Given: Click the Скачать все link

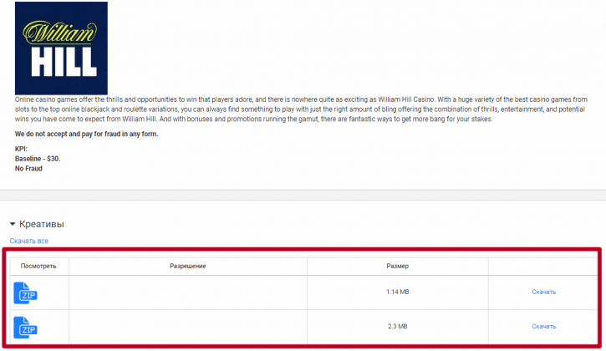Looking at the screenshot, I should (29, 241).
